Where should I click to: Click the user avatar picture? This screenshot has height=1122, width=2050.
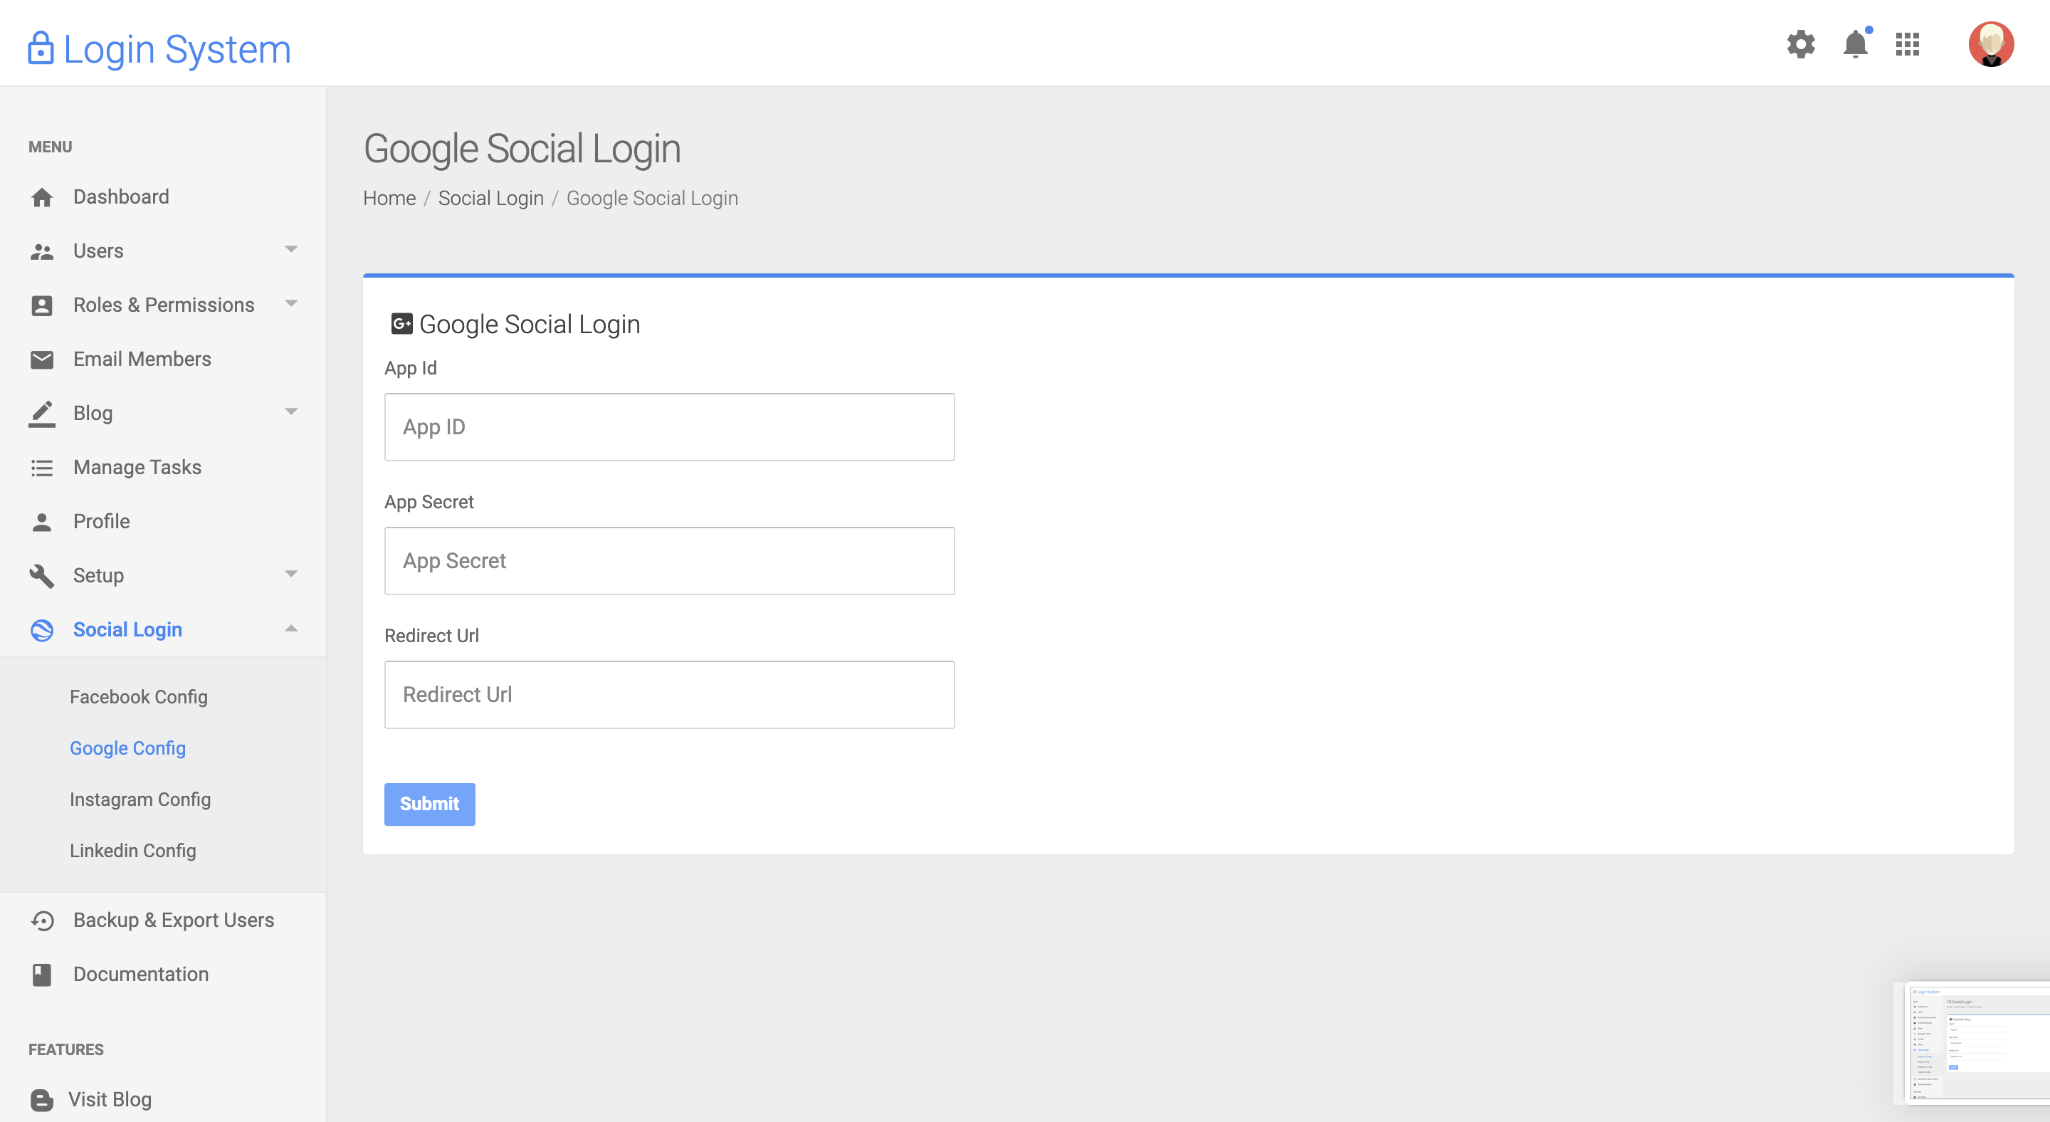tap(1990, 43)
